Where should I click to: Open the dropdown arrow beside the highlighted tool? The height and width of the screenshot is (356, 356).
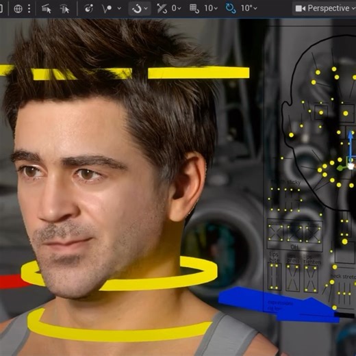[146, 8]
